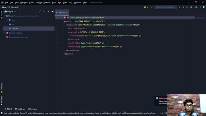This screenshot has width=206, height=116.
Task: Click the help make notification popup title
Action: point(163,98)
